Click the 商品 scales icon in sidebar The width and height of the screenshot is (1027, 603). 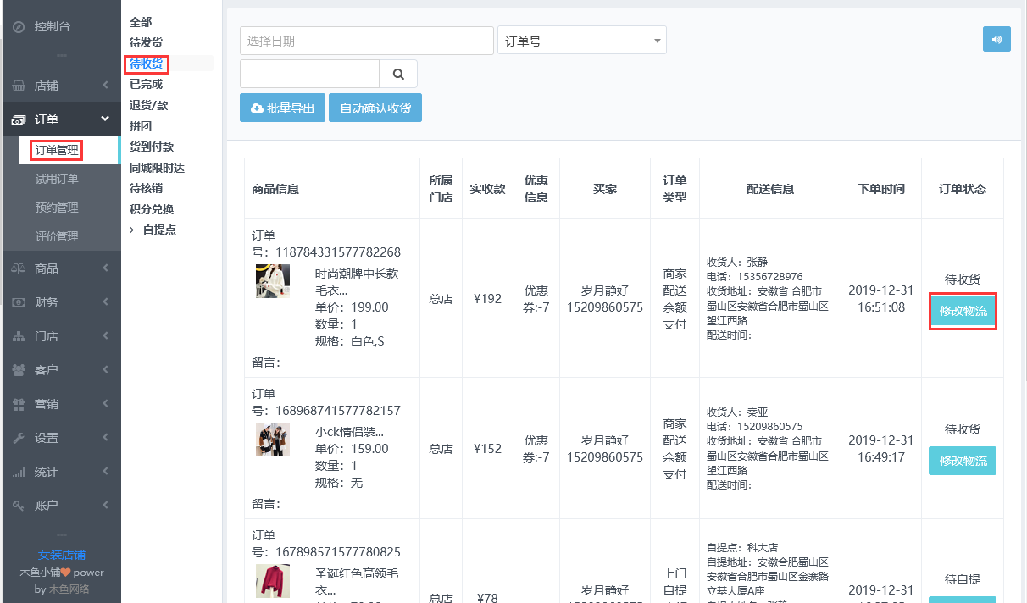18,268
